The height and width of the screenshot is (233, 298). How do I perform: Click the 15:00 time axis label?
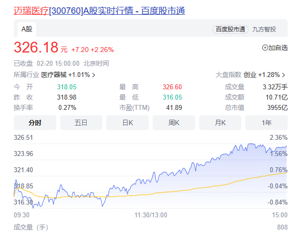click(x=279, y=215)
